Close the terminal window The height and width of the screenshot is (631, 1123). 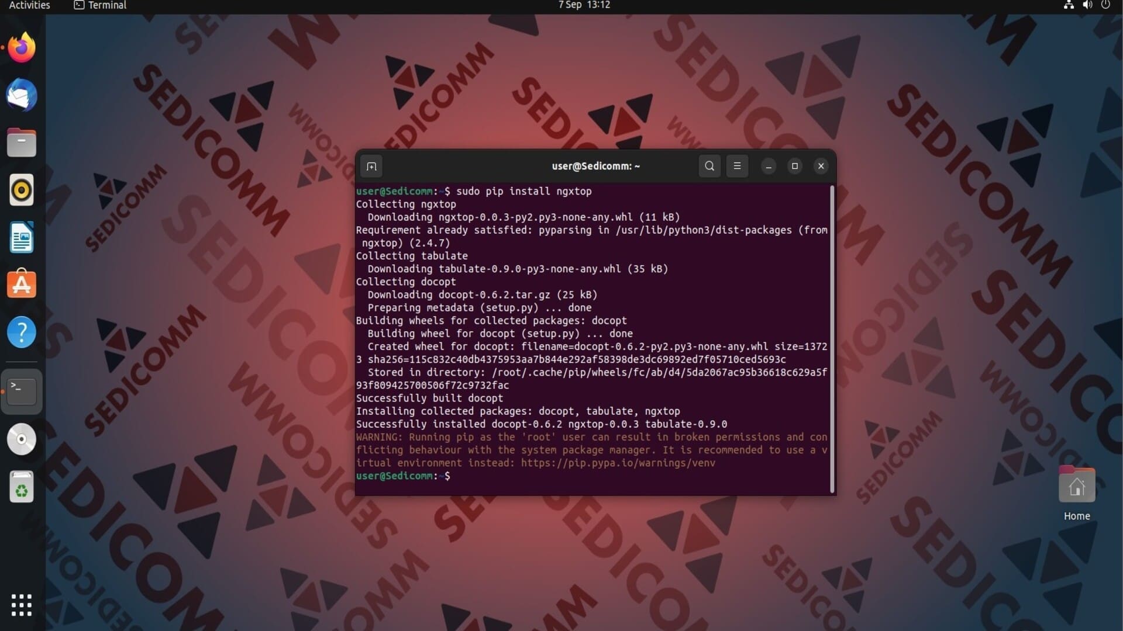tap(821, 166)
